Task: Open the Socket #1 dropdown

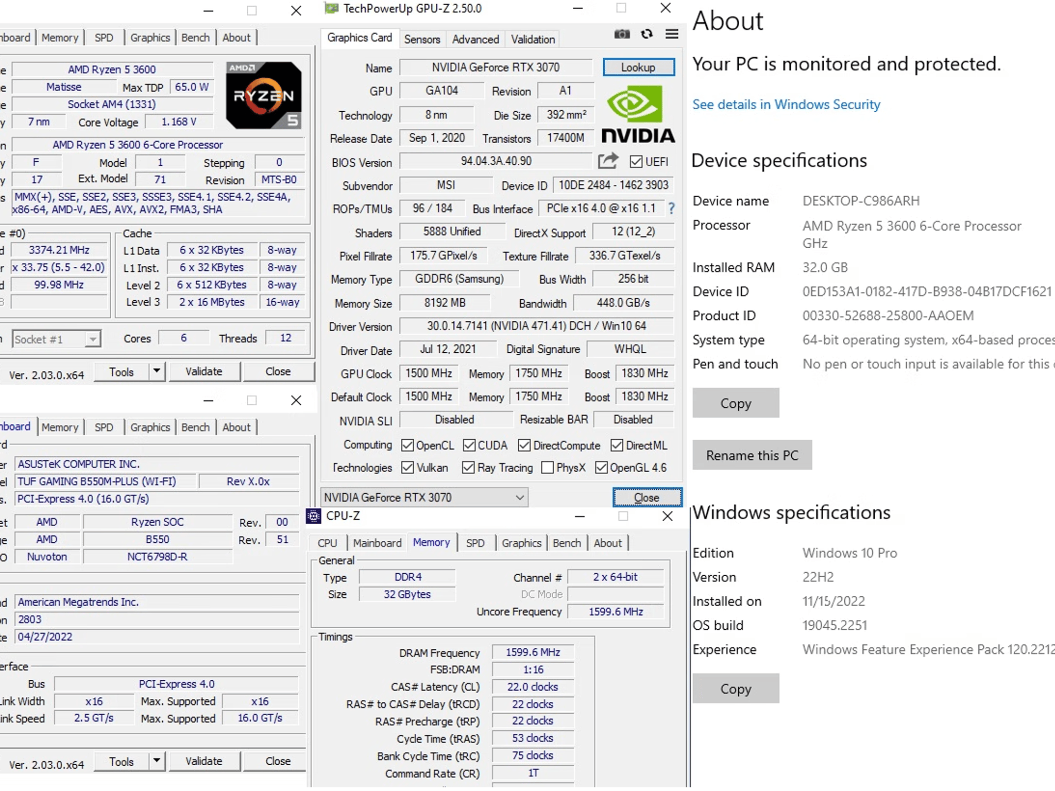Action: pyautogui.click(x=56, y=339)
